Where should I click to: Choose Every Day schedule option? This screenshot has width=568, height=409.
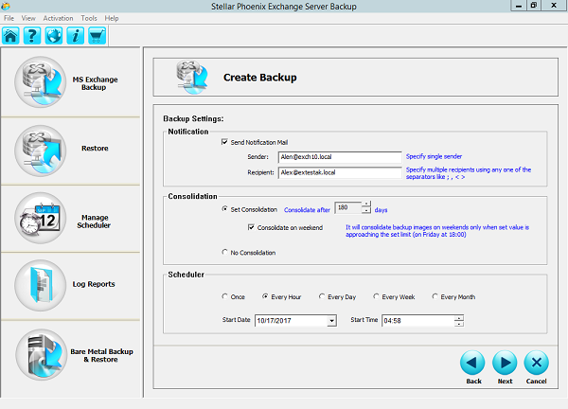(x=320, y=296)
